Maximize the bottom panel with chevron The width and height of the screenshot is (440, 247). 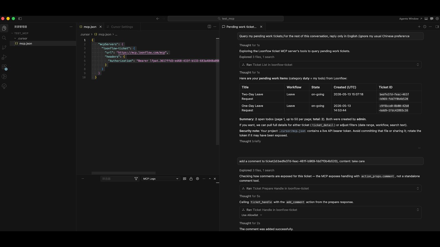(210, 179)
